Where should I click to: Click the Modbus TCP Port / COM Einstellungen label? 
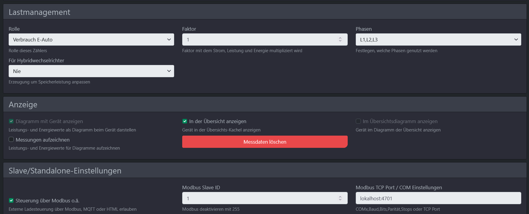(399, 187)
